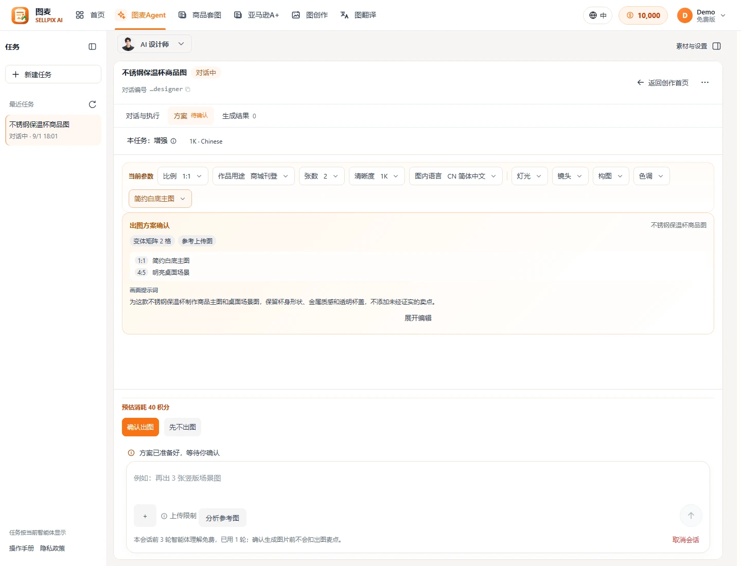Screen dimensions: 741x566
Task: Open the 简约白底主图 style dropdown
Action: click(x=160, y=199)
